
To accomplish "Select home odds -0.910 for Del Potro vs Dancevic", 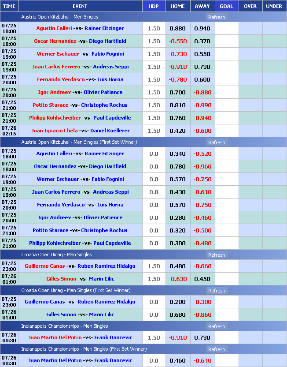I will point(177,337).
